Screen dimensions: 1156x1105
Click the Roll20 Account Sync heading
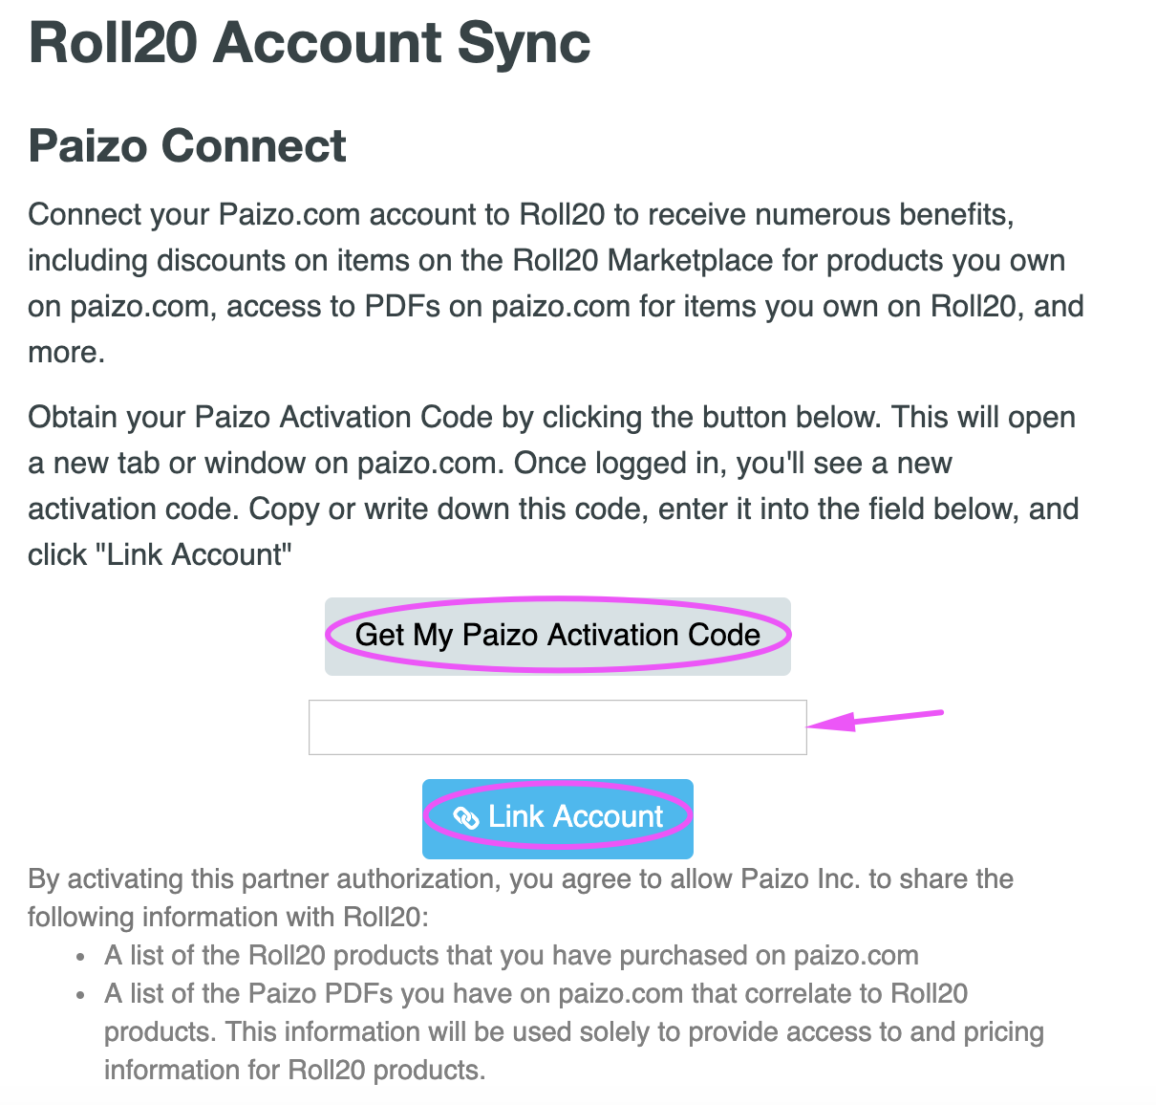click(x=310, y=43)
